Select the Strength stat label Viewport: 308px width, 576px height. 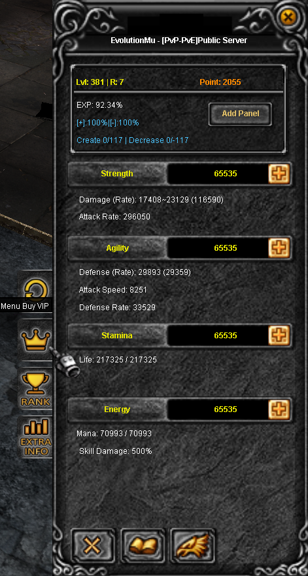(117, 174)
